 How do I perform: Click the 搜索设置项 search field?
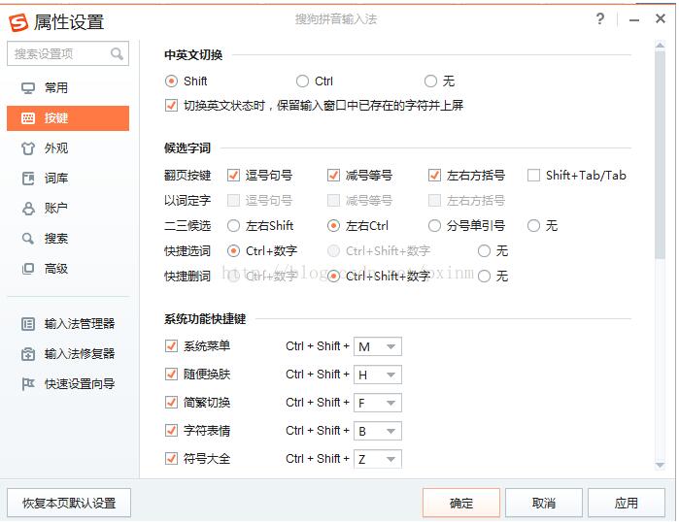[68, 53]
